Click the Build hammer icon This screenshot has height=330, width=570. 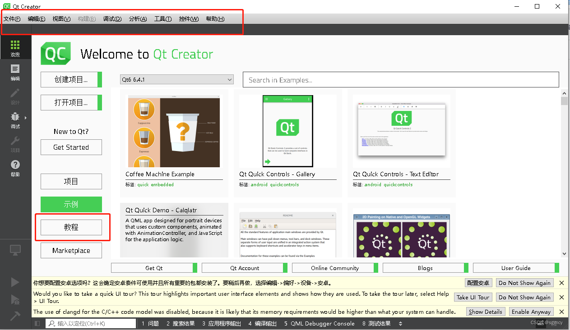(15, 316)
